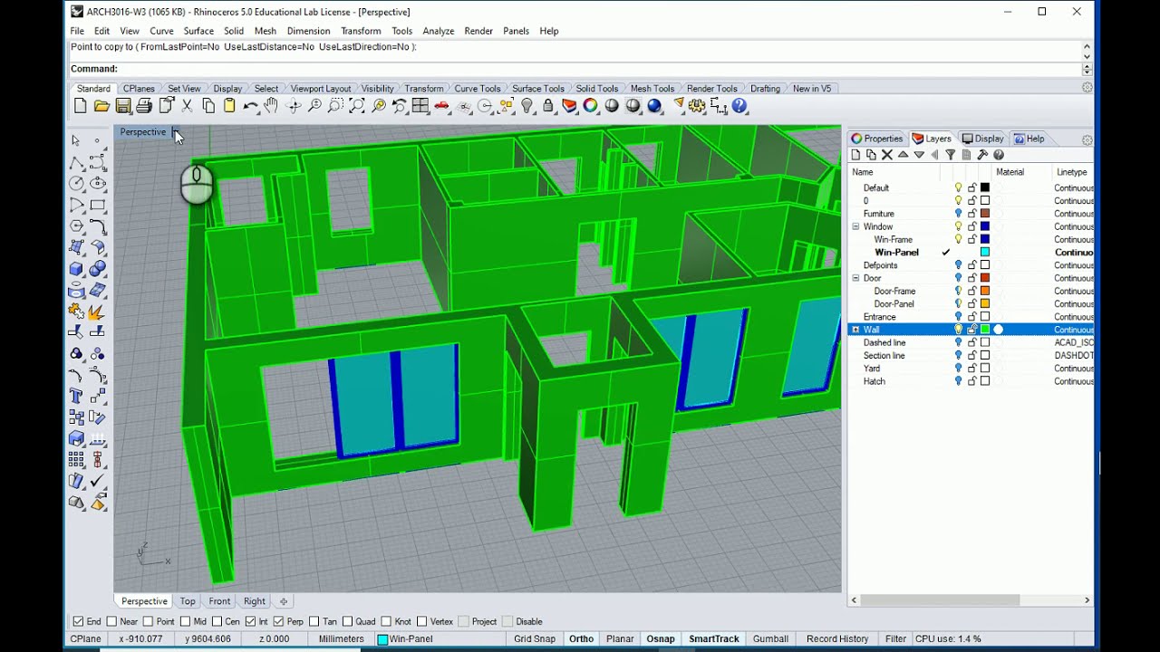Enable the Mid osnap checkbox

[x=186, y=621]
